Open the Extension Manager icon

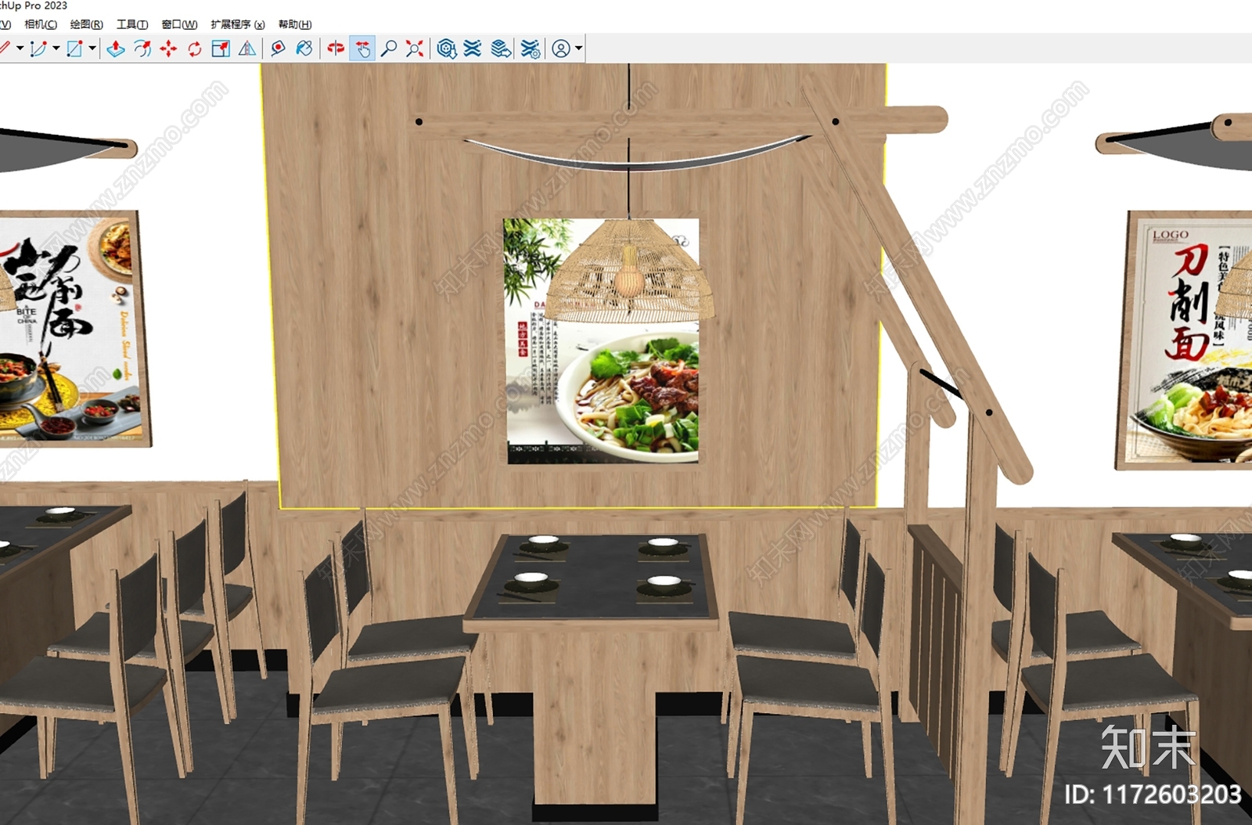[531, 49]
